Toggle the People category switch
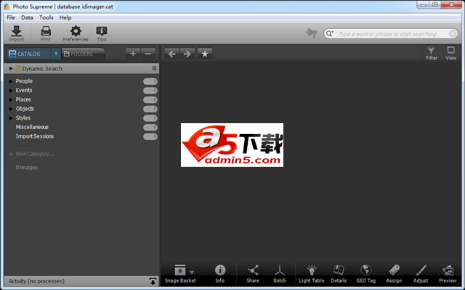 (150, 81)
